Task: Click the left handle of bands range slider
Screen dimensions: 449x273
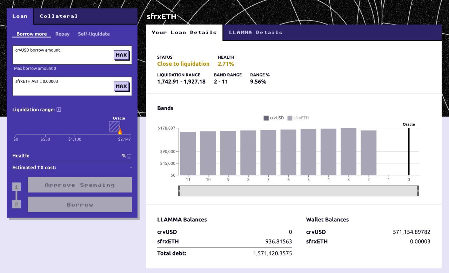Action: (x=179, y=191)
